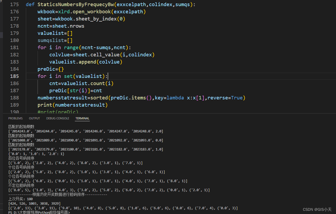Click the 百位各号码排序 terminal heading
Screen dimensions: 336x214
[x=21, y=158]
